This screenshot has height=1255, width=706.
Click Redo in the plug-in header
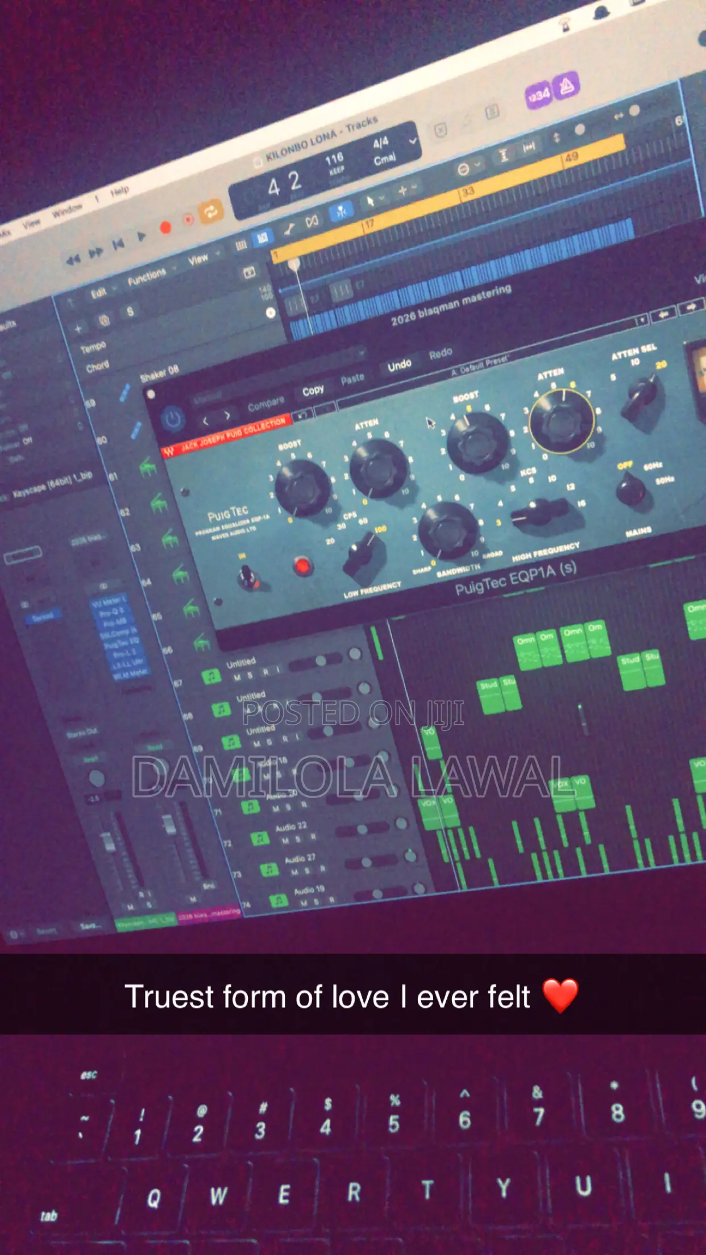441,354
